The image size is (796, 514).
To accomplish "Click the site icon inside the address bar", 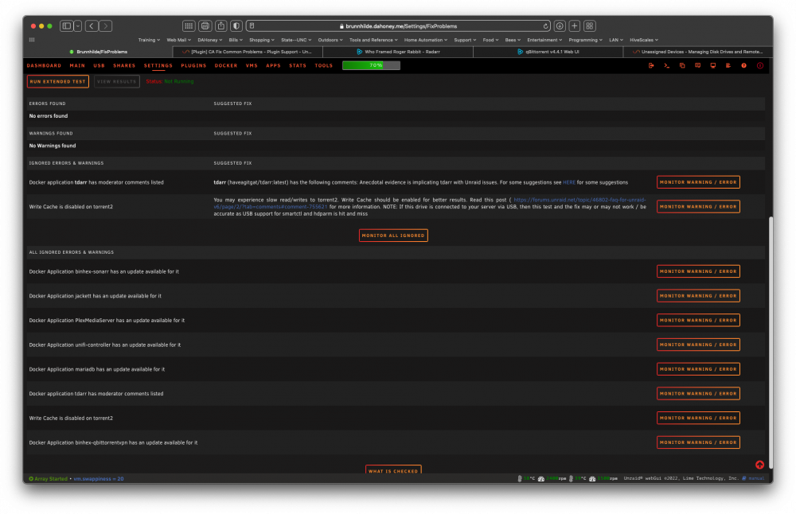I will click(252, 26).
